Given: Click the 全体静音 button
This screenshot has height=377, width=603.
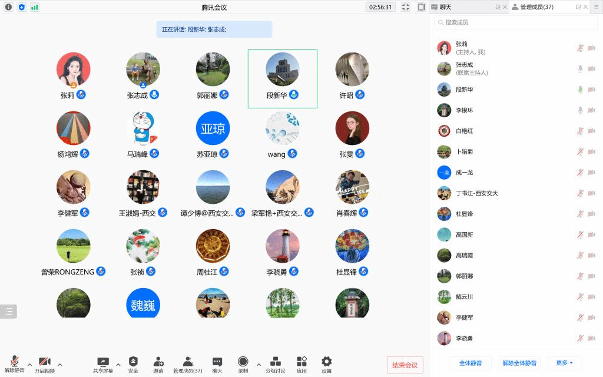Looking at the screenshot, I should tap(471, 363).
